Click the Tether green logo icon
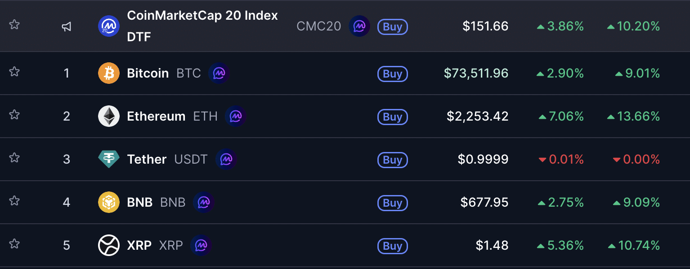Screen dimensions: 690x269 click(109, 159)
